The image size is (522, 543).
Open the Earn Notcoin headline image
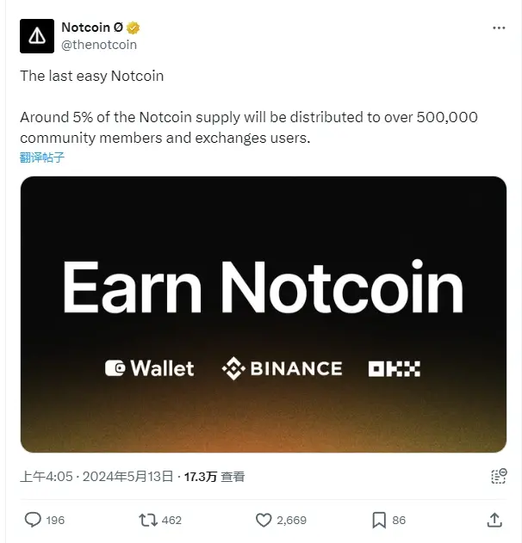263,287
